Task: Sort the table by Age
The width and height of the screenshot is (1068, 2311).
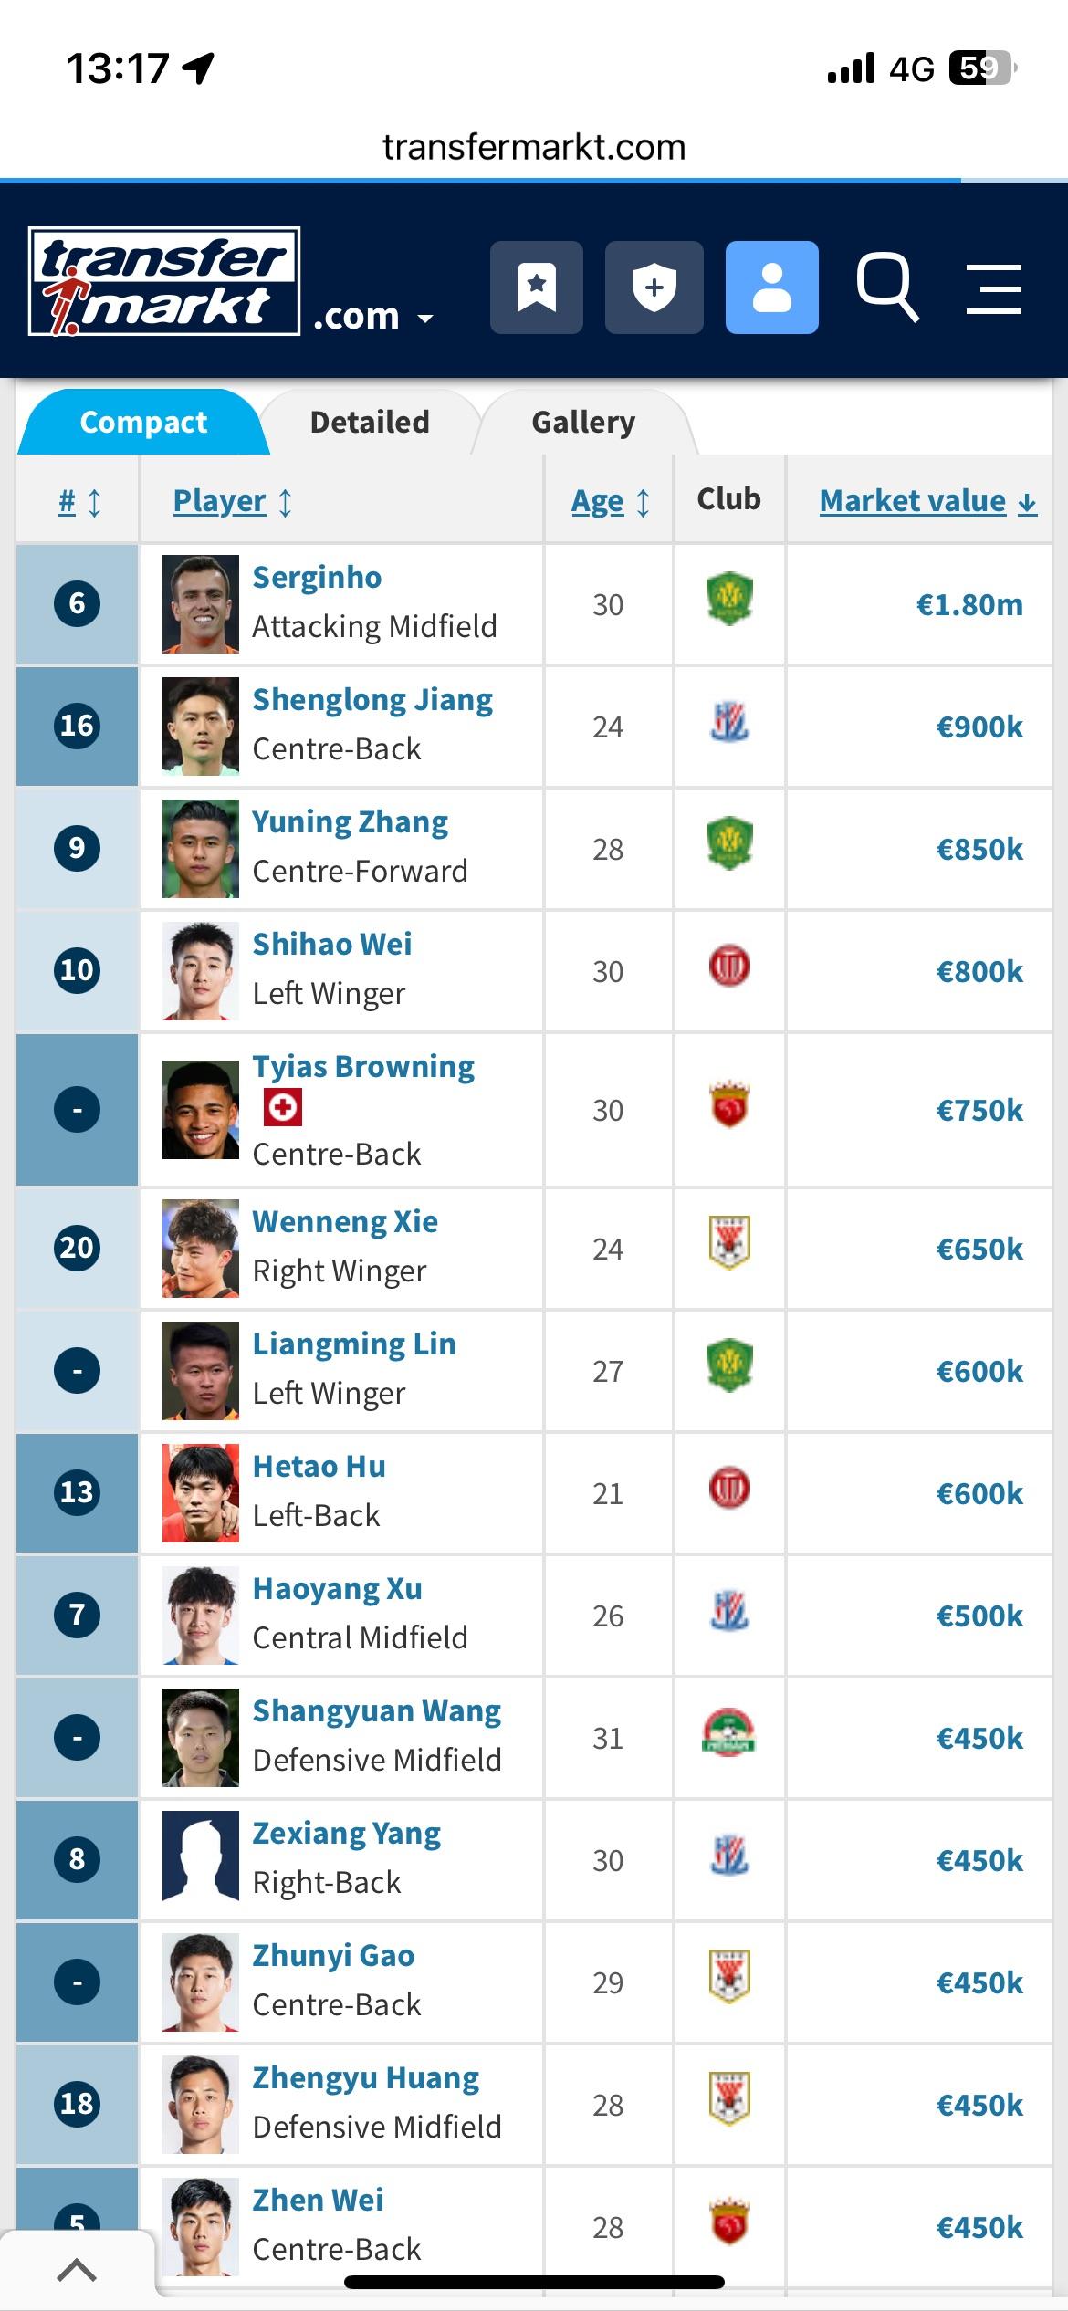Action: (x=610, y=501)
